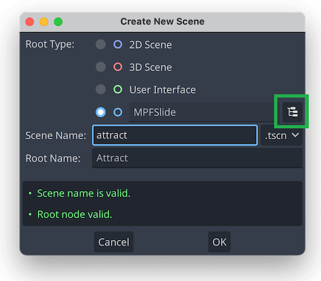Screen dimensions: 321x281
Task: Click the Root Name field showing Attract
Action: [197, 158]
